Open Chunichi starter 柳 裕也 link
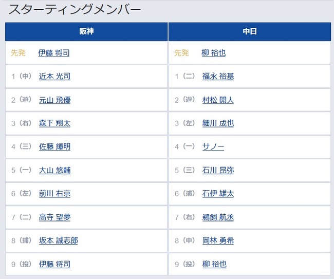 (213, 53)
